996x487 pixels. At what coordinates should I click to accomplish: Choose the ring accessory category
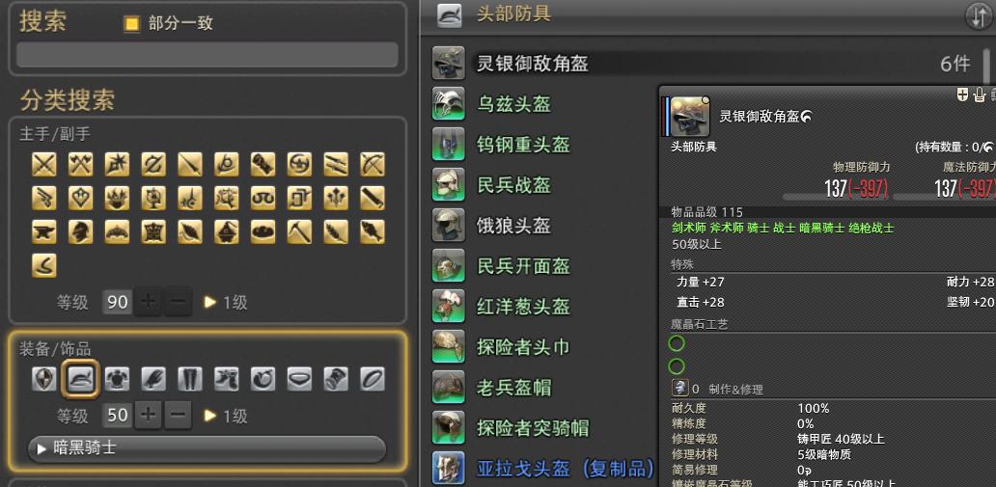[x=372, y=379]
